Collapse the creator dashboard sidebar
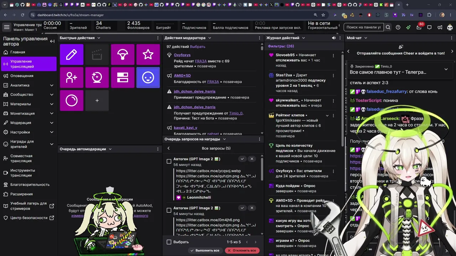 pos(52,41)
